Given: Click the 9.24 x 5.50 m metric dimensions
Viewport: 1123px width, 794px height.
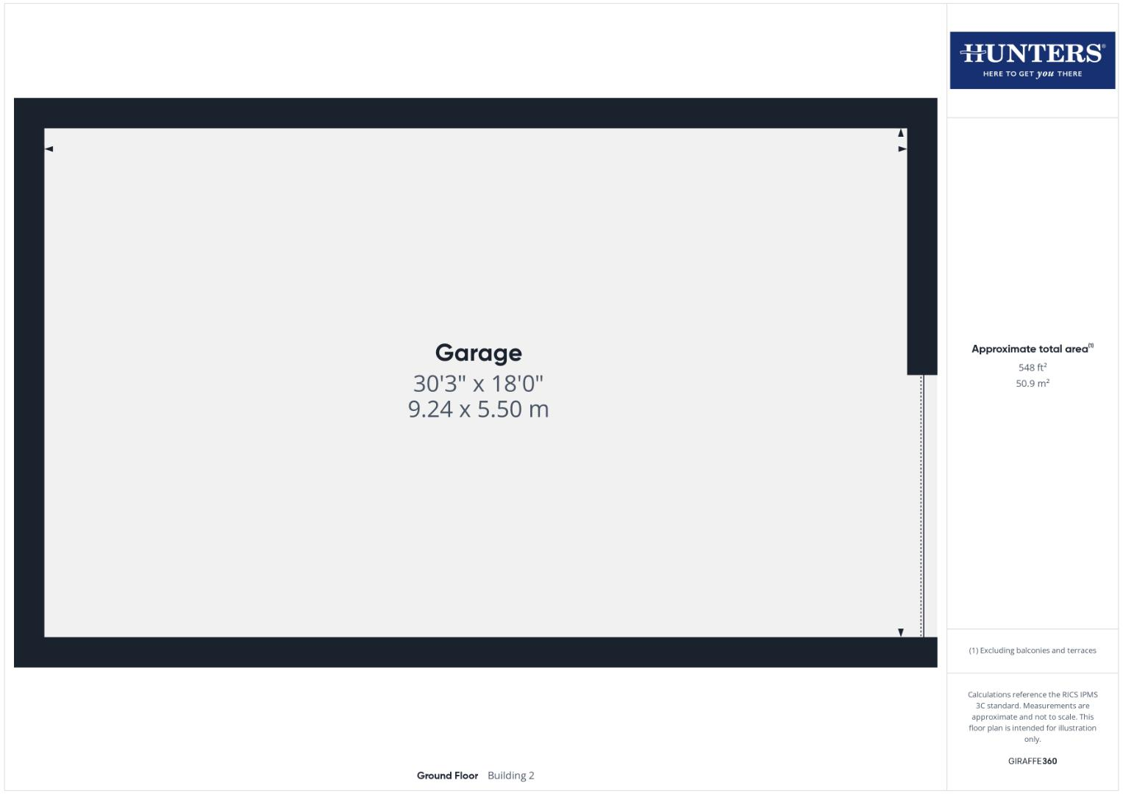Looking at the screenshot, I should (x=478, y=409).
